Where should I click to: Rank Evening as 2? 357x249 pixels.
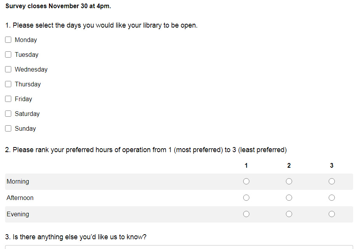[289, 214]
